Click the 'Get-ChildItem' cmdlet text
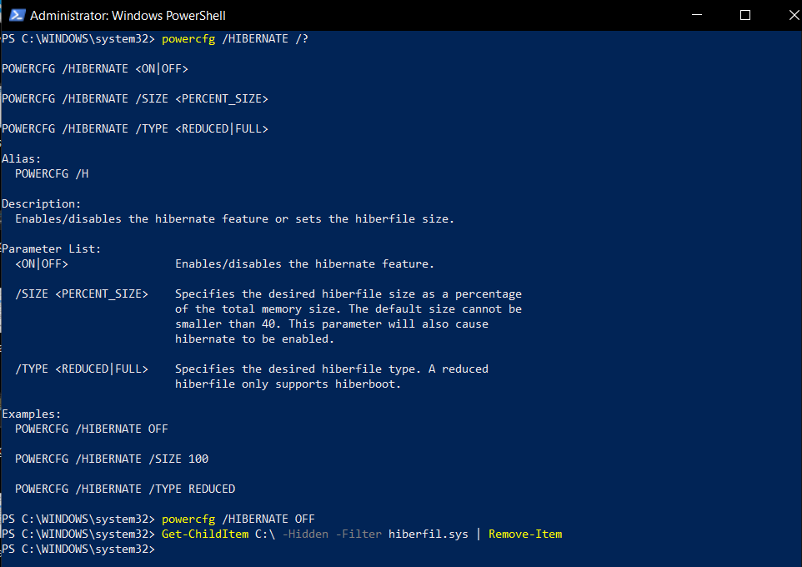This screenshot has height=567, width=802. (x=205, y=534)
